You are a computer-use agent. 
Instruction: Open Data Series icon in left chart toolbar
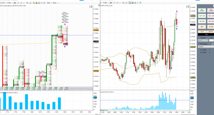coord(36,3)
